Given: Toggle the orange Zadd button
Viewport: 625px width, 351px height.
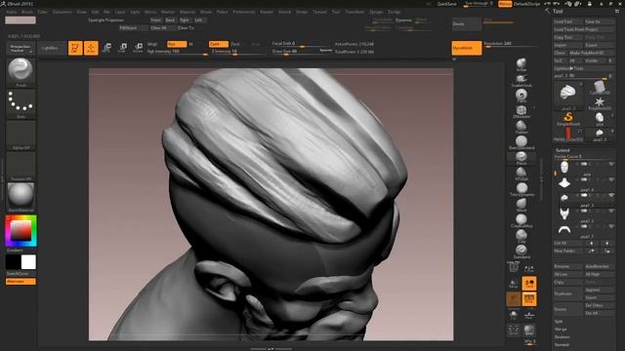Looking at the screenshot, I should [219, 44].
